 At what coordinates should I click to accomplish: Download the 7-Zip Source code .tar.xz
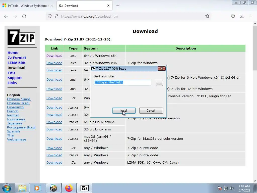click(x=54, y=155)
